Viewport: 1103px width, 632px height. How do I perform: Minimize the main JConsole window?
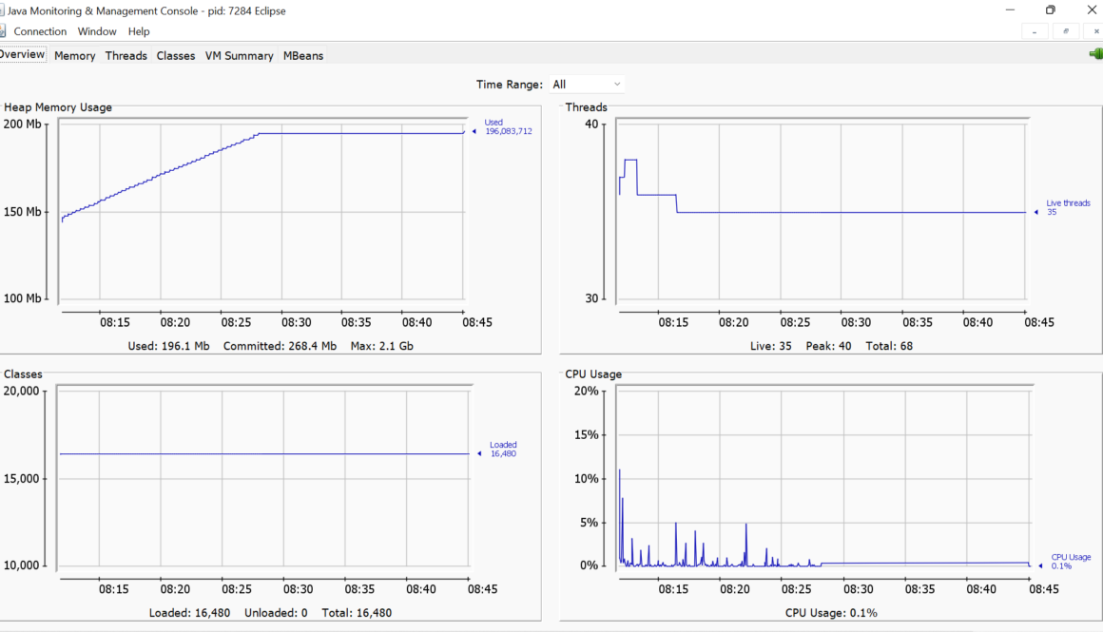[x=1009, y=10]
